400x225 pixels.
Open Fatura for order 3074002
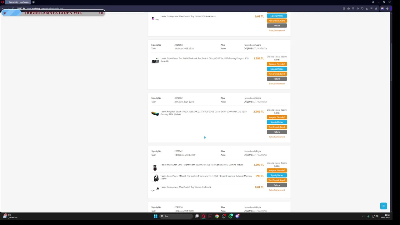pyautogui.click(x=277, y=132)
